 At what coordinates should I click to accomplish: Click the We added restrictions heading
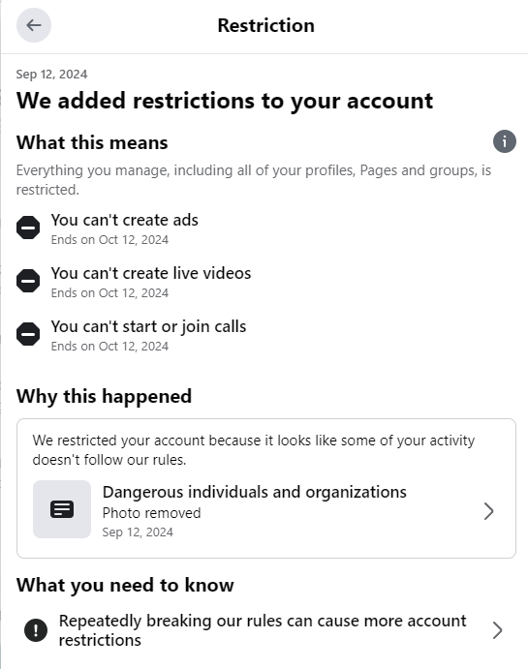[225, 101]
